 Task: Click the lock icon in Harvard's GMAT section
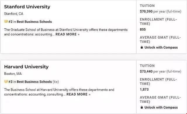pos(141,107)
